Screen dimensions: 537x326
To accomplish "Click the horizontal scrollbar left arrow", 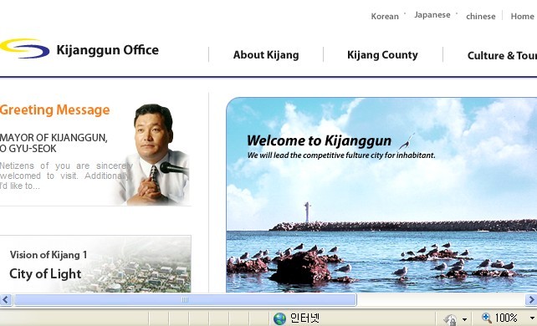I will (6, 300).
